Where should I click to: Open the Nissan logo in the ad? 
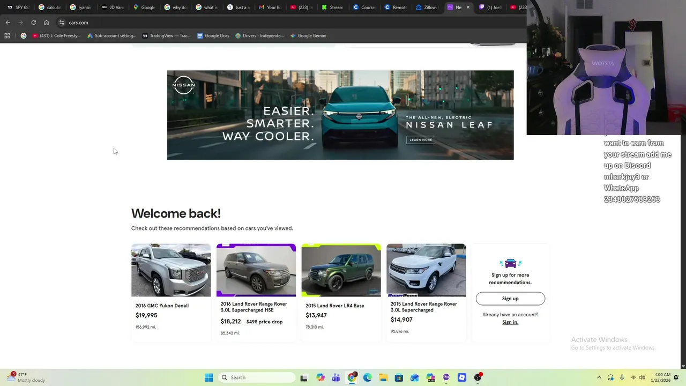point(183,85)
